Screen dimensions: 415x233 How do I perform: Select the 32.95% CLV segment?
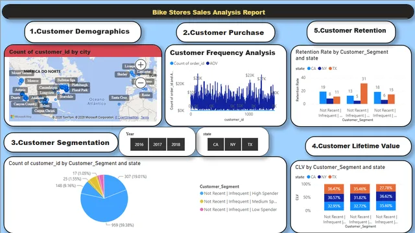pyautogui.click(x=334, y=206)
